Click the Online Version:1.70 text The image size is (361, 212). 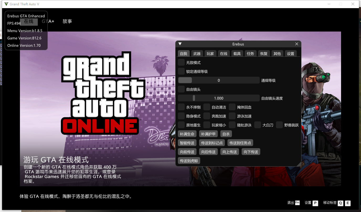point(24,45)
